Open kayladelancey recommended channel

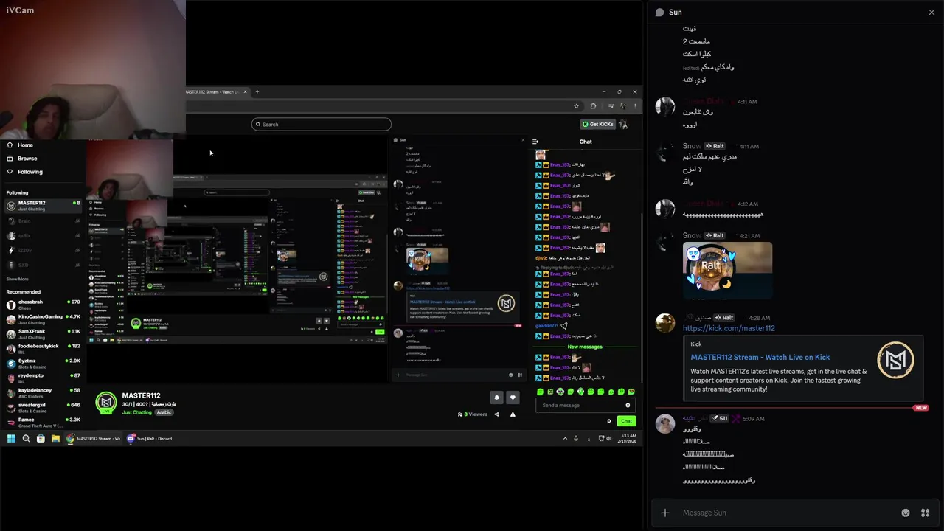[43, 392]
